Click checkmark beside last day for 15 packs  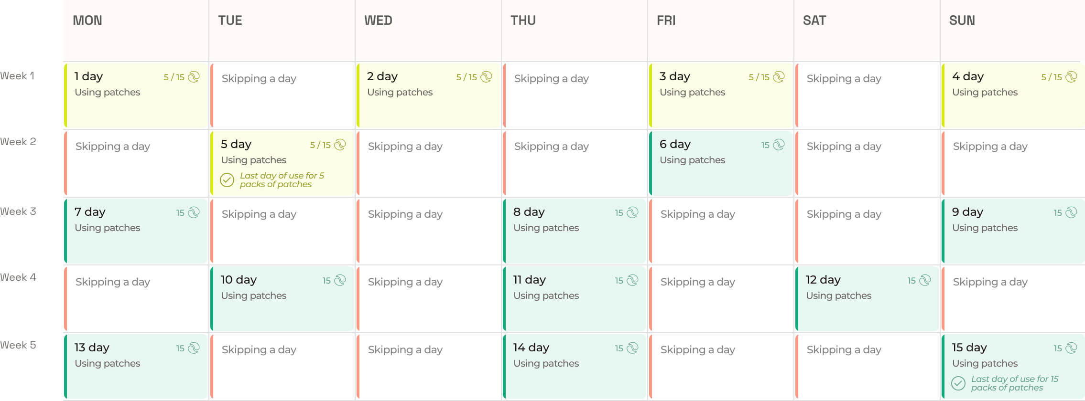pos(958,383)
